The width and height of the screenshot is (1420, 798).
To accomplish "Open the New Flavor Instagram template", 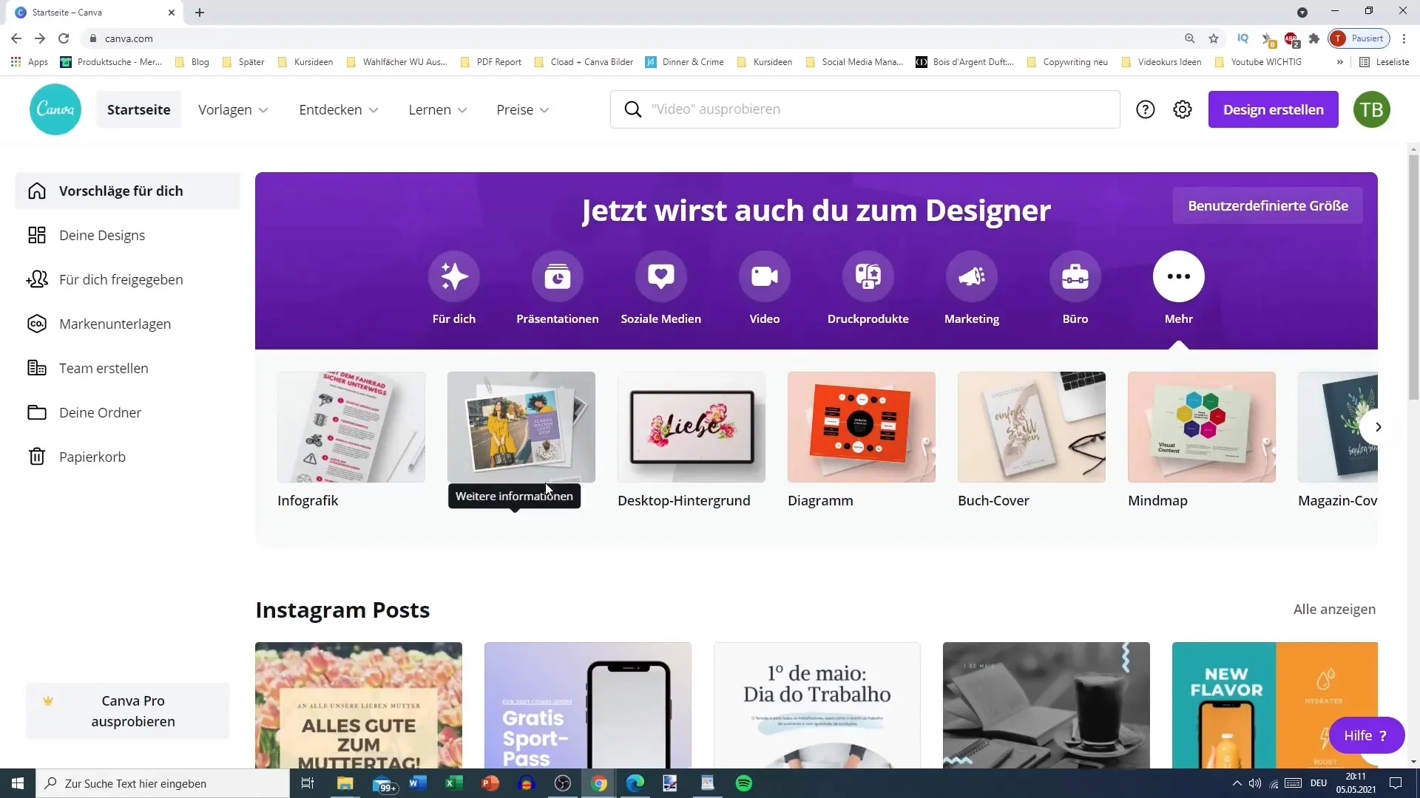I will [x=1275, y=705].
